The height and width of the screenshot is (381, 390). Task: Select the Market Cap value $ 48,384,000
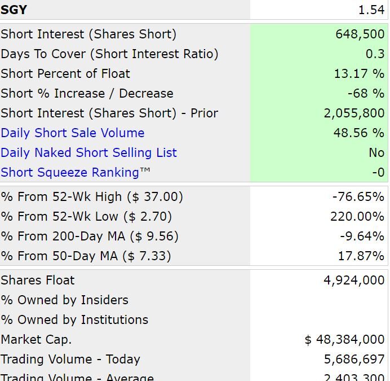click(344, 339)
